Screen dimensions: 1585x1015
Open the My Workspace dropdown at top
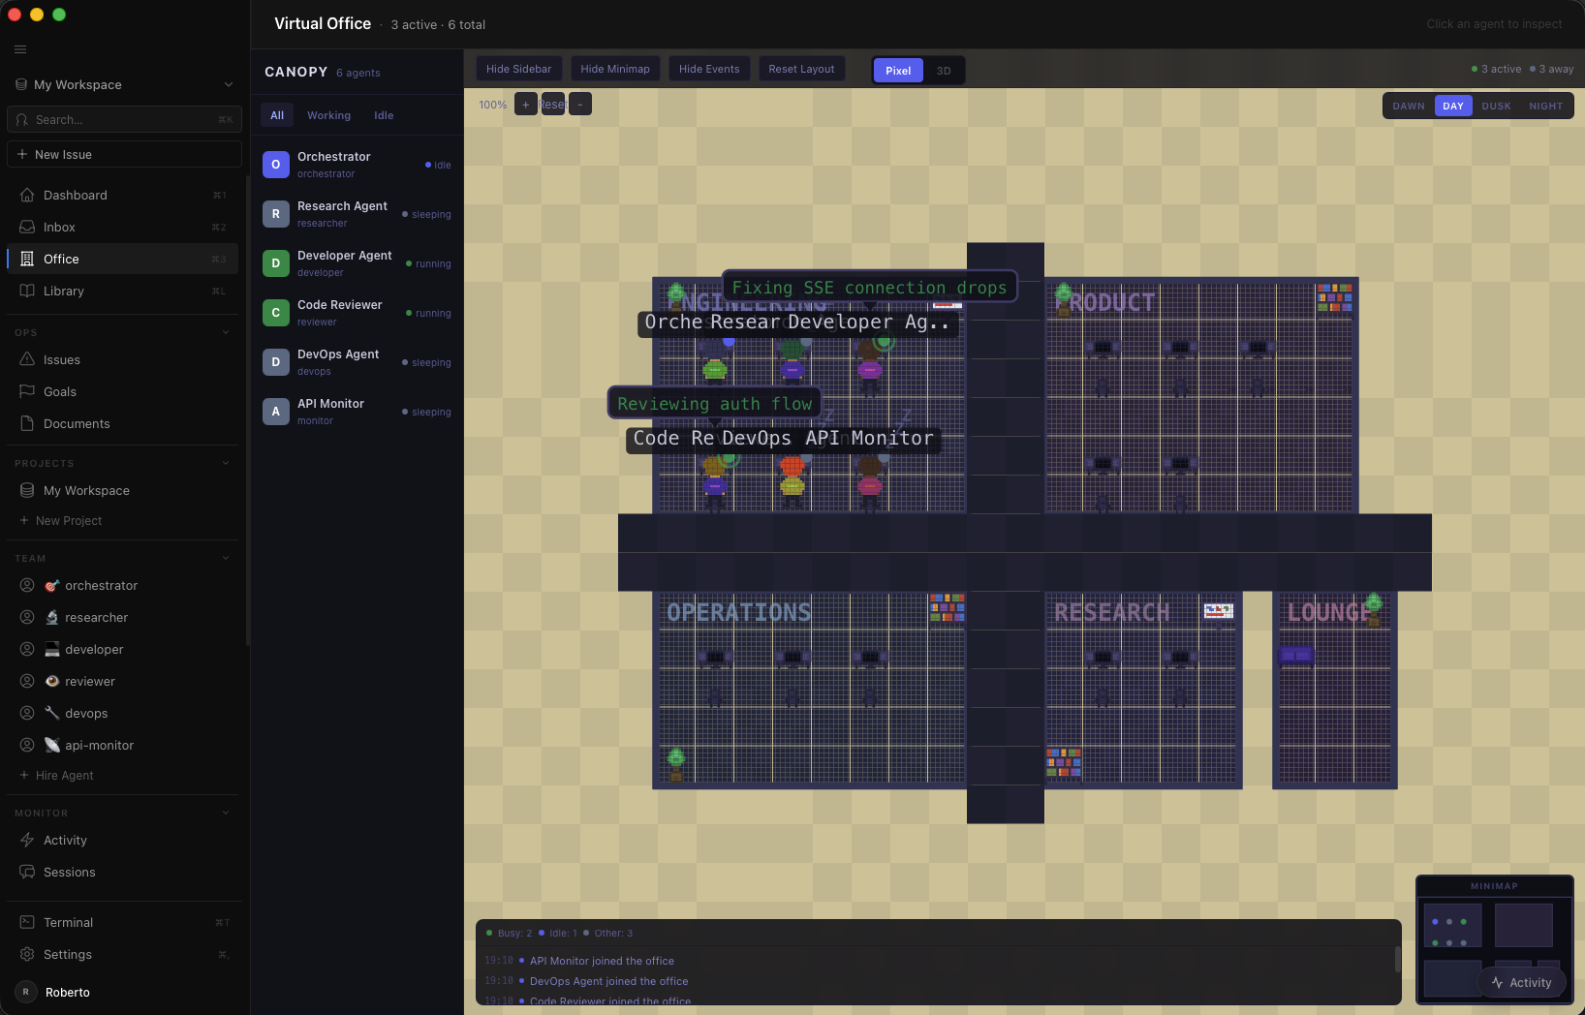(124, 84)
